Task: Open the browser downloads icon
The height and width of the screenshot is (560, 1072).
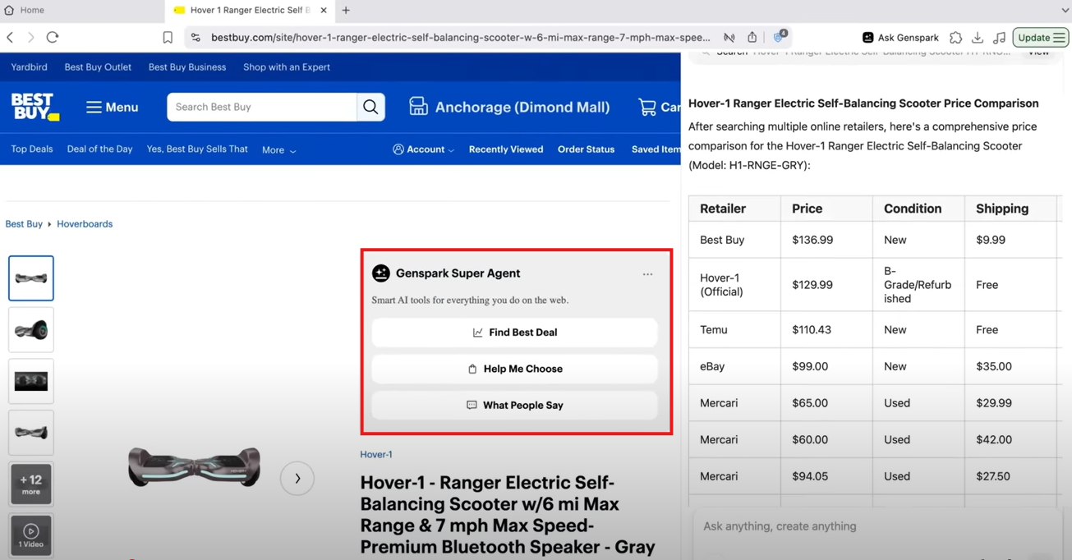Action: [978, 38]
